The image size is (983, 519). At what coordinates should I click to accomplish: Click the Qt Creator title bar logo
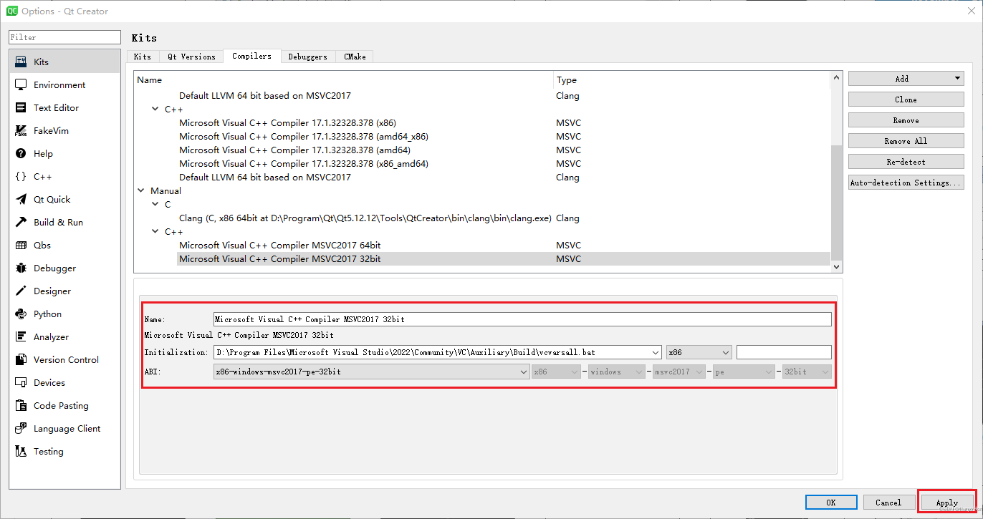tap(12, 11)
